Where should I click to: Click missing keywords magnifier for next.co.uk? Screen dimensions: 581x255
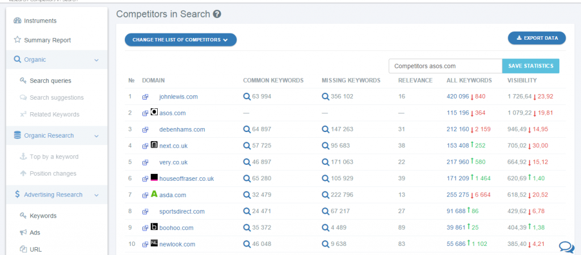point(325,146)
